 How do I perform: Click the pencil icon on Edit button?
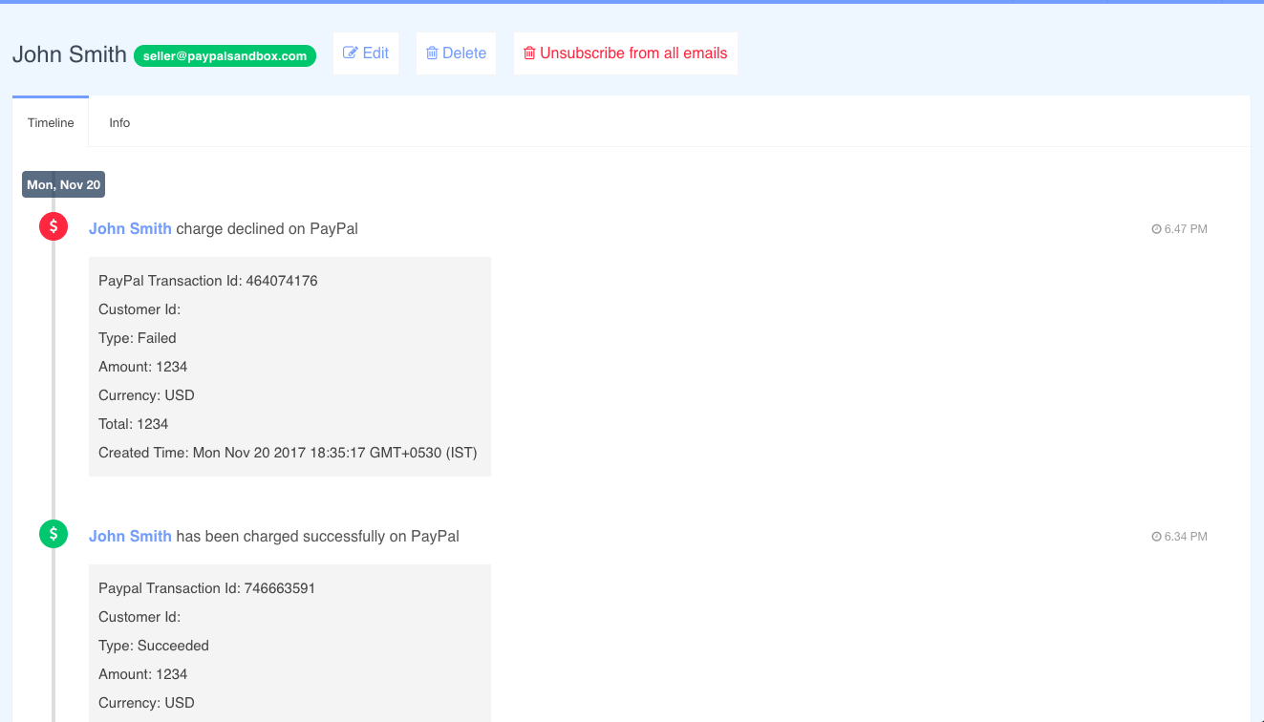point(351,53)
